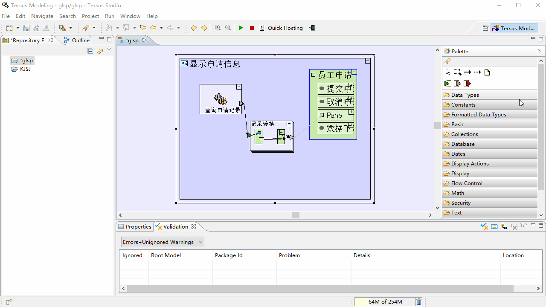Click the Zoom In magnifier icon
Screen dimensions: 546x307
(x=218, y=28)
